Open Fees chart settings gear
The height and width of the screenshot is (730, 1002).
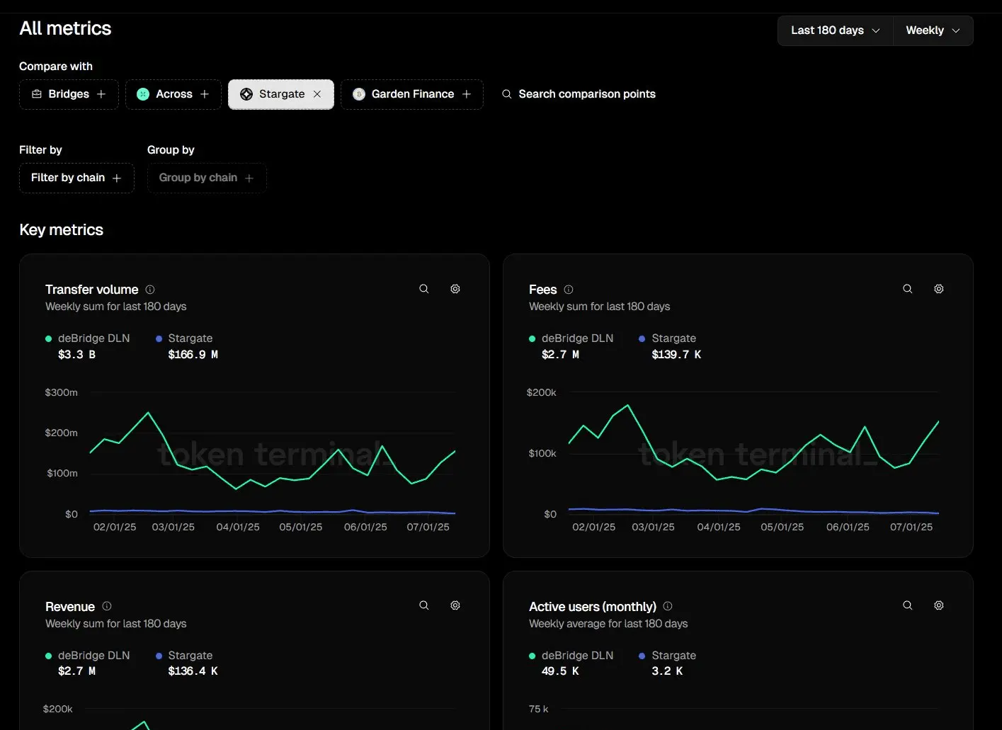939,289
